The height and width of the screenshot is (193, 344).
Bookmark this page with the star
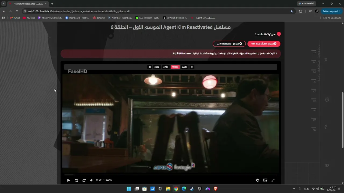pyautogui.click(x=292, y=11)
